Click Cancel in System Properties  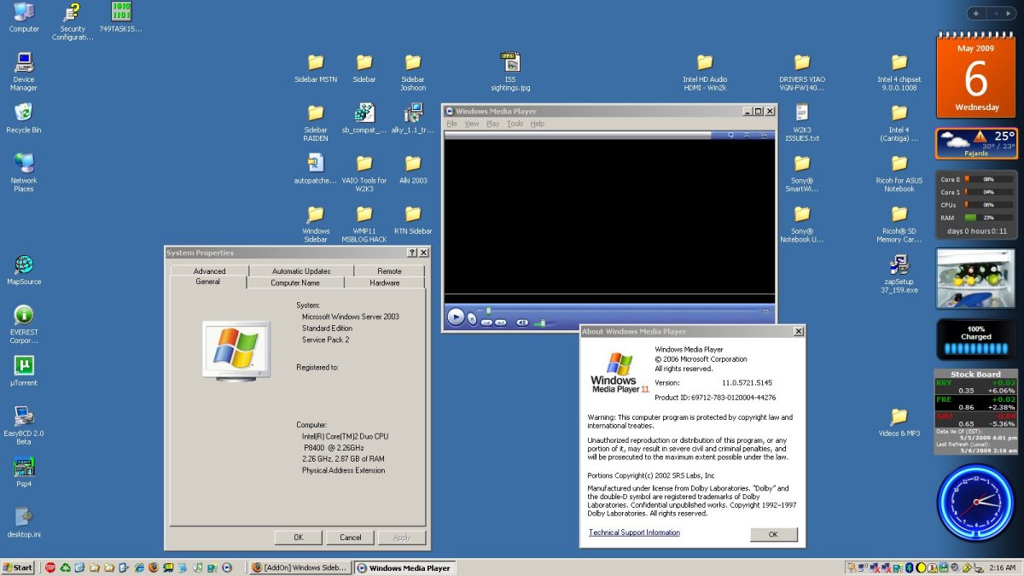tap(351, 538)
